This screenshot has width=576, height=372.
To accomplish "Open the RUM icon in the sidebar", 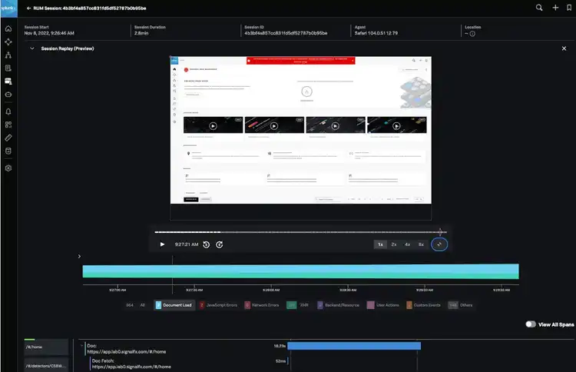I will (x=8, y=81).
